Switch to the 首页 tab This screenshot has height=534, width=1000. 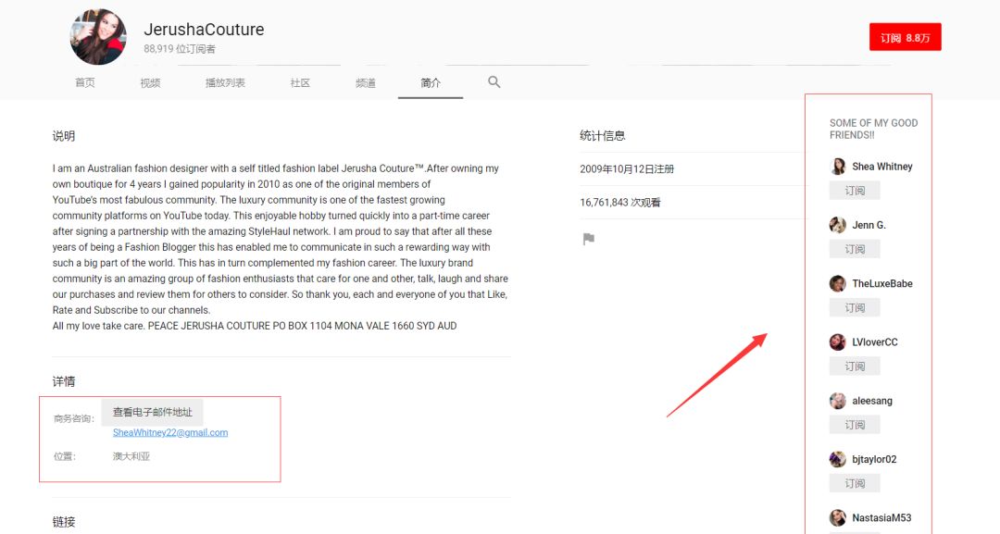tap(85, 83)
